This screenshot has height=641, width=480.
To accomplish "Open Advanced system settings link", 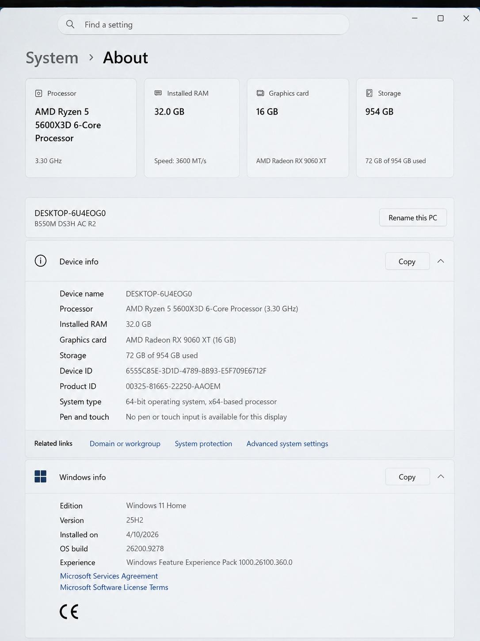I will 287,444.
